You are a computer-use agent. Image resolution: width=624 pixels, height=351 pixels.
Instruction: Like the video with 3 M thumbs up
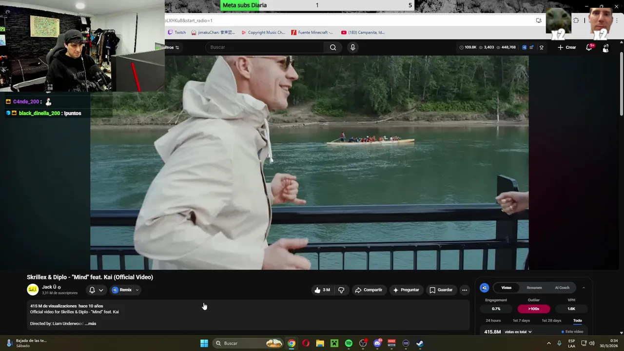pos(323,290)
